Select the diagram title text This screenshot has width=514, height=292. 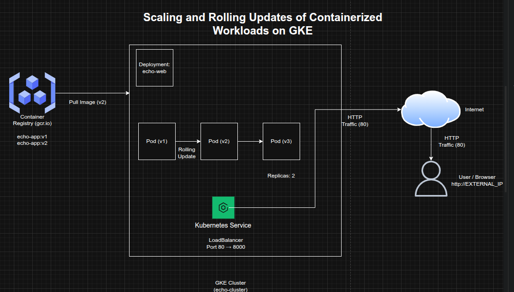[262, 24]
